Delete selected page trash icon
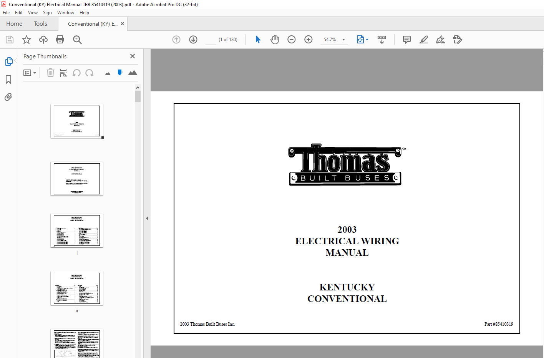544x358 pixels. (x=50, y=73)
